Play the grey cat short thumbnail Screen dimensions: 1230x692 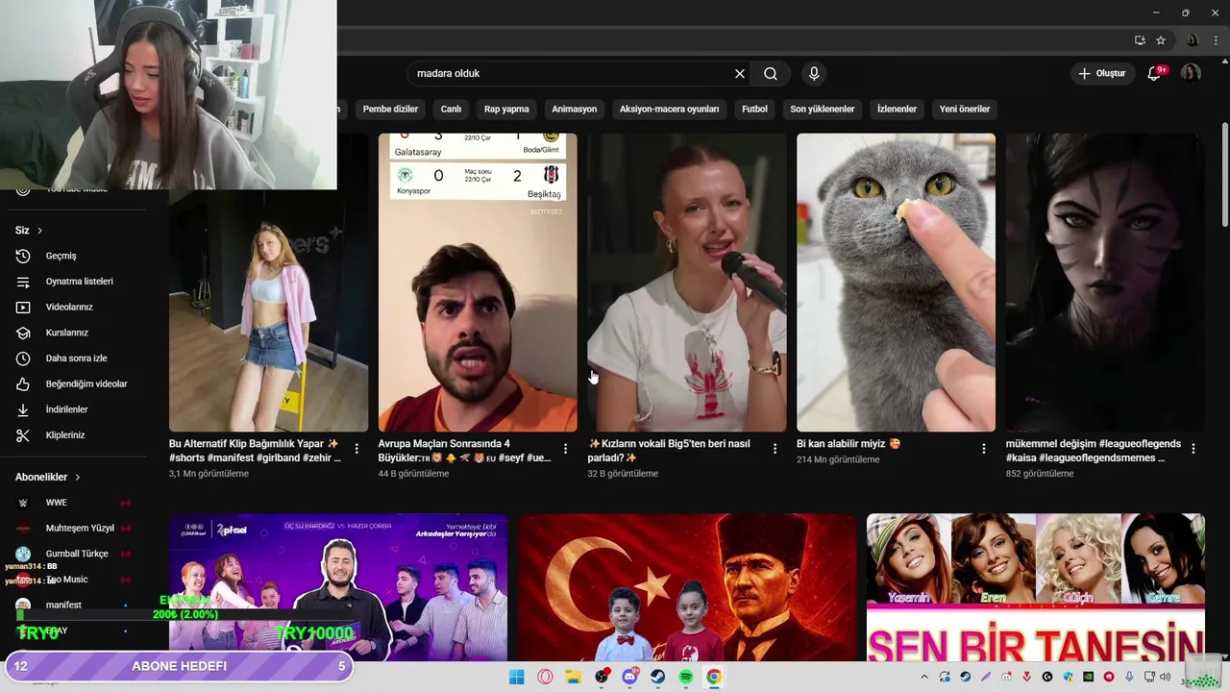pos(896,283)
